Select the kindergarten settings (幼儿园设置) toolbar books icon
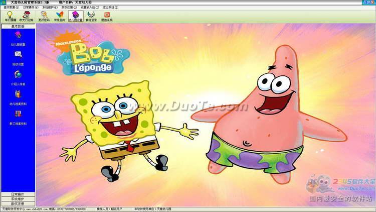The image size is (376, 212). coord(76,16)
